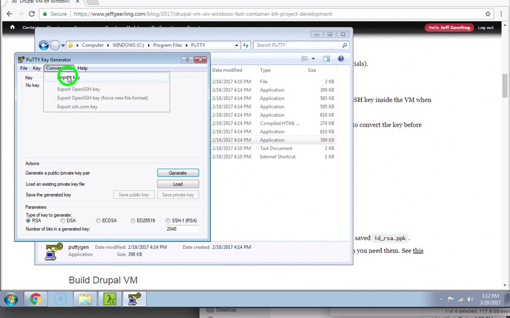
Task: Choose Import key from Conversions menu
Action: point(107,77)
